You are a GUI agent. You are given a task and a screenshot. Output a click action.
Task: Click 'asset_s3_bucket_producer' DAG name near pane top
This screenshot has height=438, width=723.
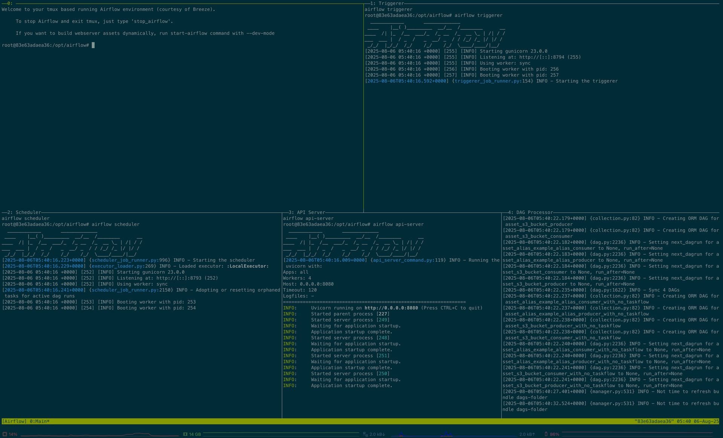pos(539,224)
